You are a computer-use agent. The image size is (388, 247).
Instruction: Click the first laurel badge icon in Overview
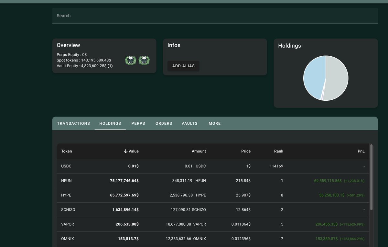pos(131,61)
